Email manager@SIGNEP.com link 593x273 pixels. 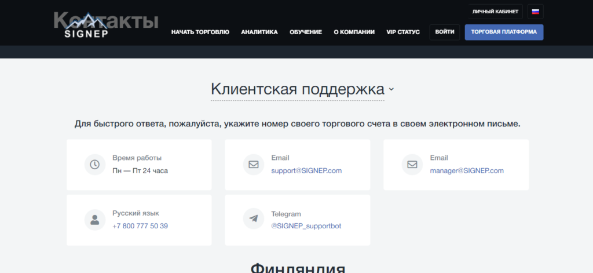(x=467, y=171)
